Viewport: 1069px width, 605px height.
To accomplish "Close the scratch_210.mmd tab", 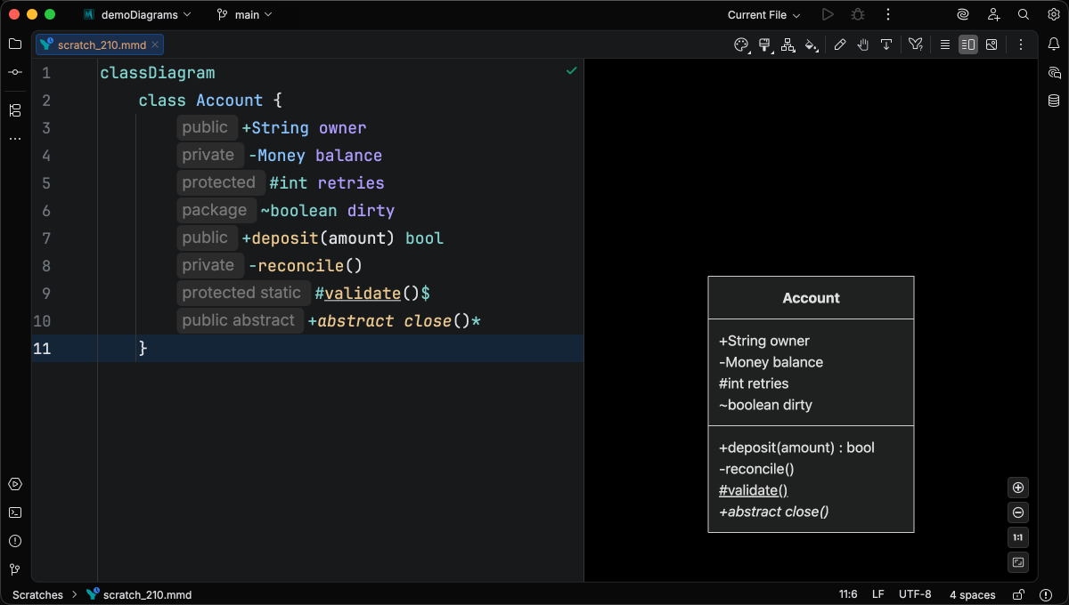I will 155,44.
